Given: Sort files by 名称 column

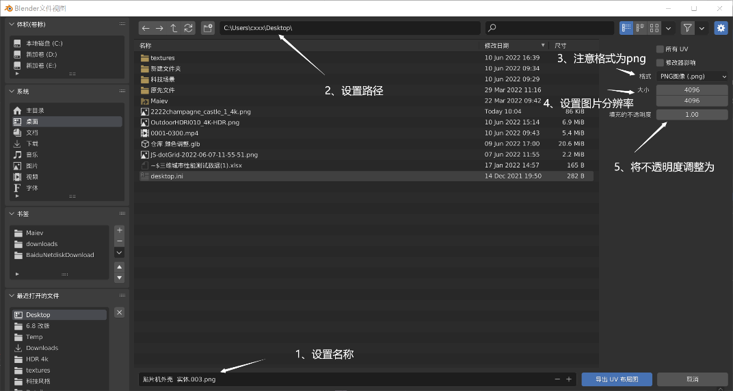Looking at the screenshot, I should [x=308, y=46].
